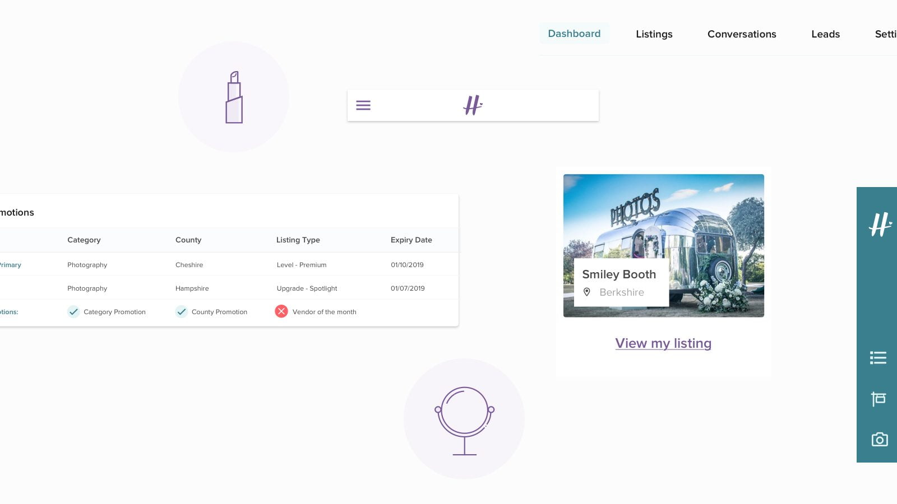Click the Expiry Date column header
Image resolution: width=897 pixels, height=504 pixels.
pos(411,240)
